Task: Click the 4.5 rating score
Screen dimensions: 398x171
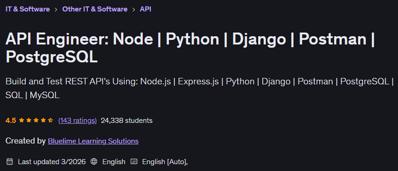Action: coord(11,121)
